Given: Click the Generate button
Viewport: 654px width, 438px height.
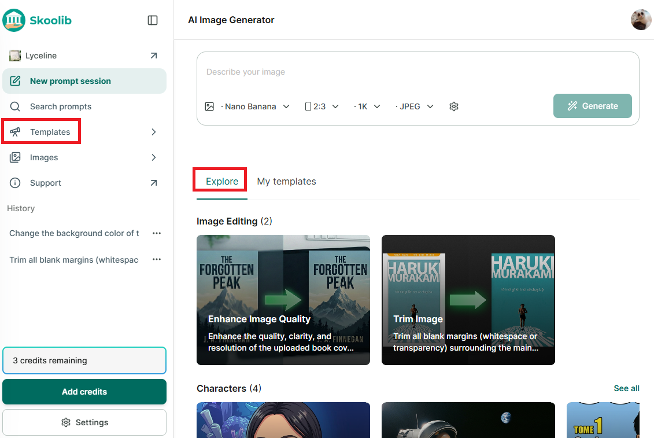Looking at the screenshot, I should click(x=592, y=106).
